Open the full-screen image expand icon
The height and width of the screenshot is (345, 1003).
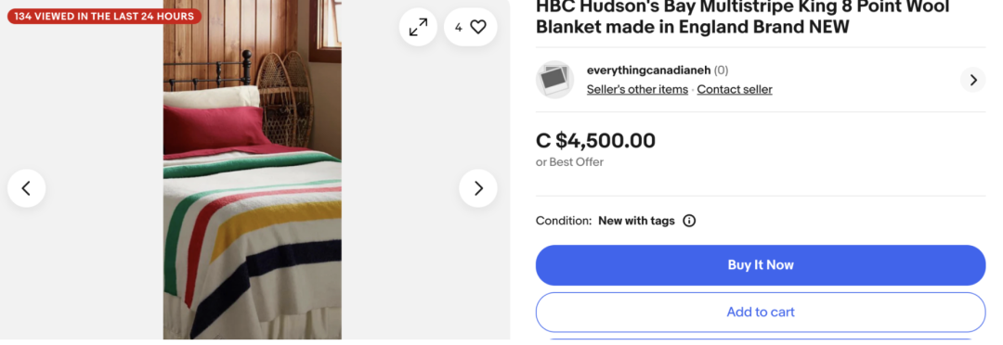click(418, 27)
